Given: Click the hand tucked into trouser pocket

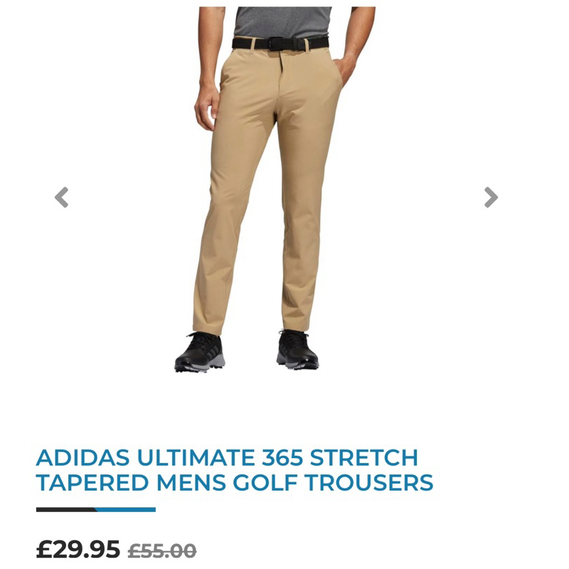Looking at the screenshot, I should 345,72.
